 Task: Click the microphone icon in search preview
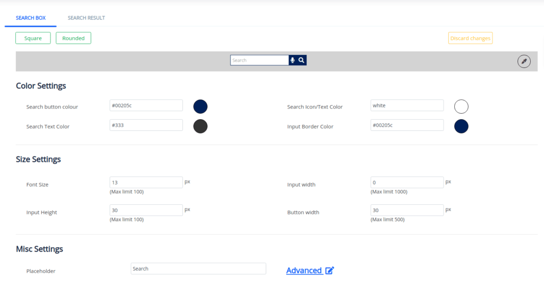pyautogui.click(x=293, y=60)
